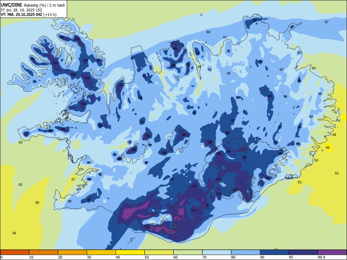The image size is (347, 260).
Task: Click the '74' humidity value on the map
Action: click(338, 121)
